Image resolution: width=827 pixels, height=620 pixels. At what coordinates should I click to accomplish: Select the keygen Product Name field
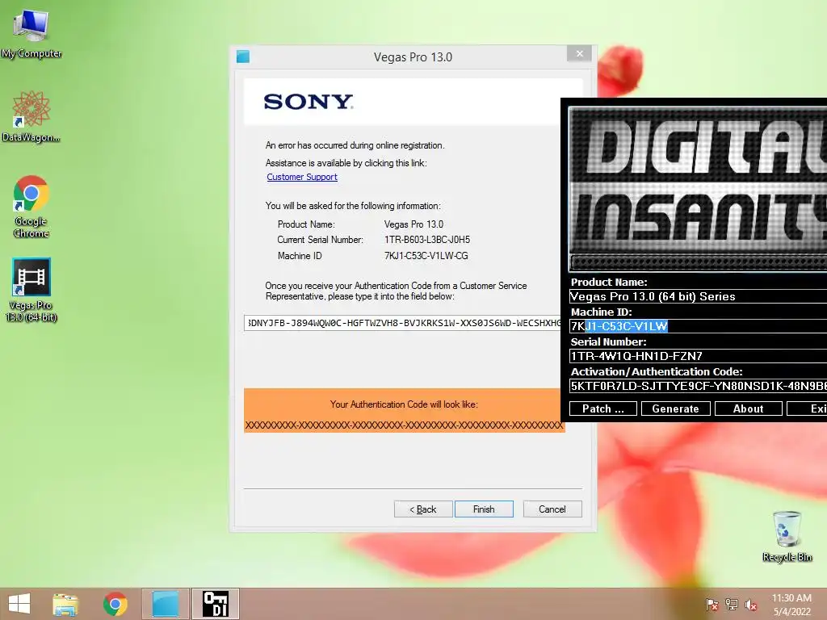[699, 296]
